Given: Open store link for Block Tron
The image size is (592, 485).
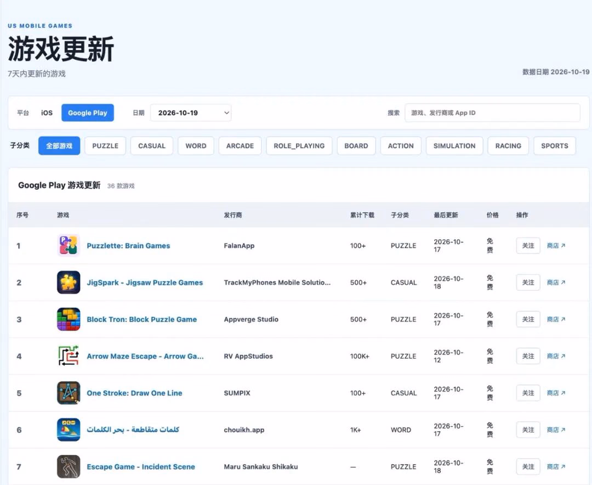Looking at the screenshot, I should pyautogui.click(x=556, y=319).
